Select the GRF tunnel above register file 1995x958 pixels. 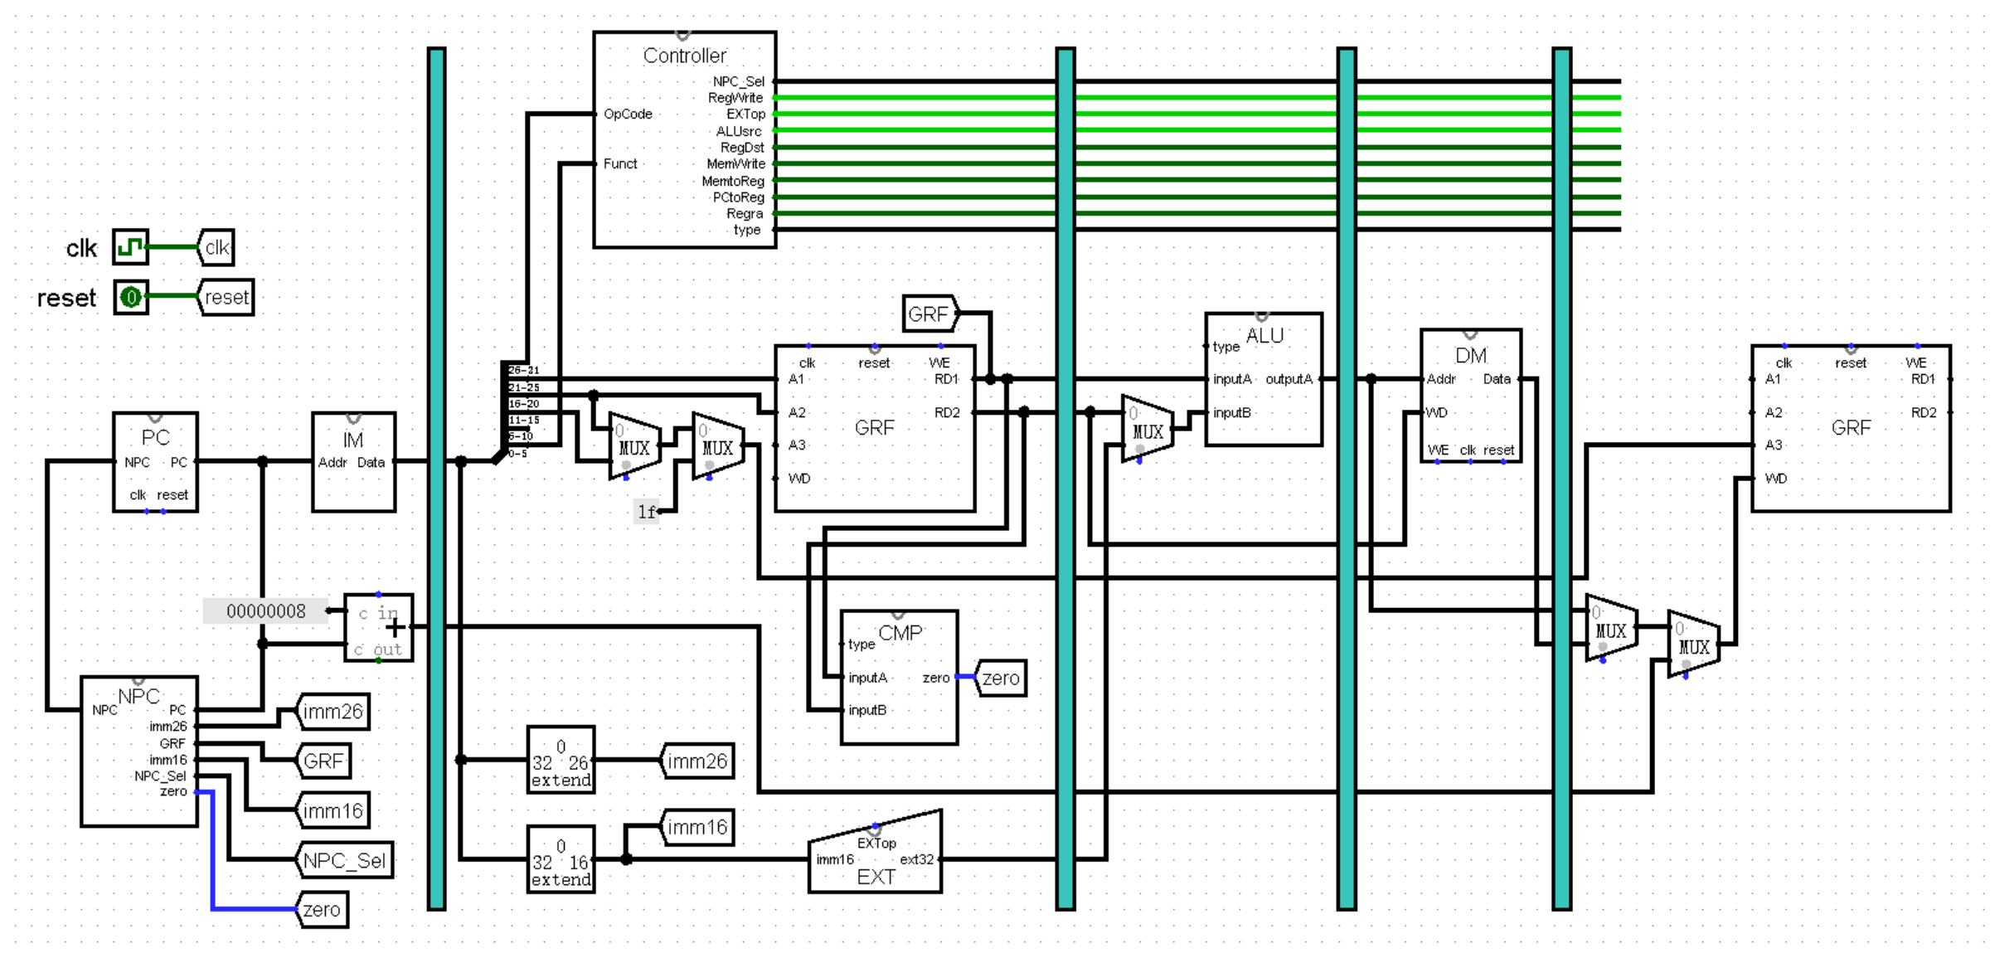(x=928, y=314)
